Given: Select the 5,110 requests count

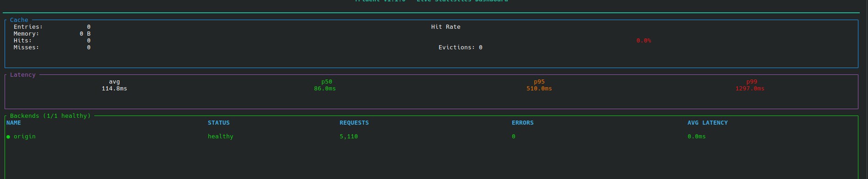Looking at the screenshot, I should point(349,137).
